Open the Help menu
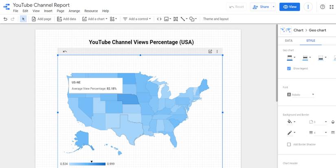The width and height of the screenshot is (336, 168). (105, 11)
